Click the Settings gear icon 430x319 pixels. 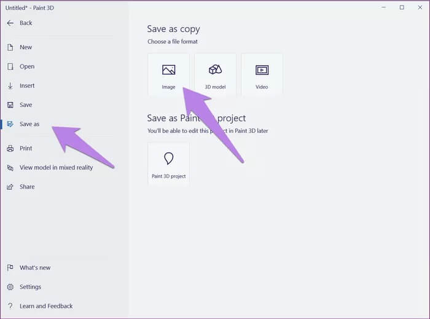(x=10, y=287)
